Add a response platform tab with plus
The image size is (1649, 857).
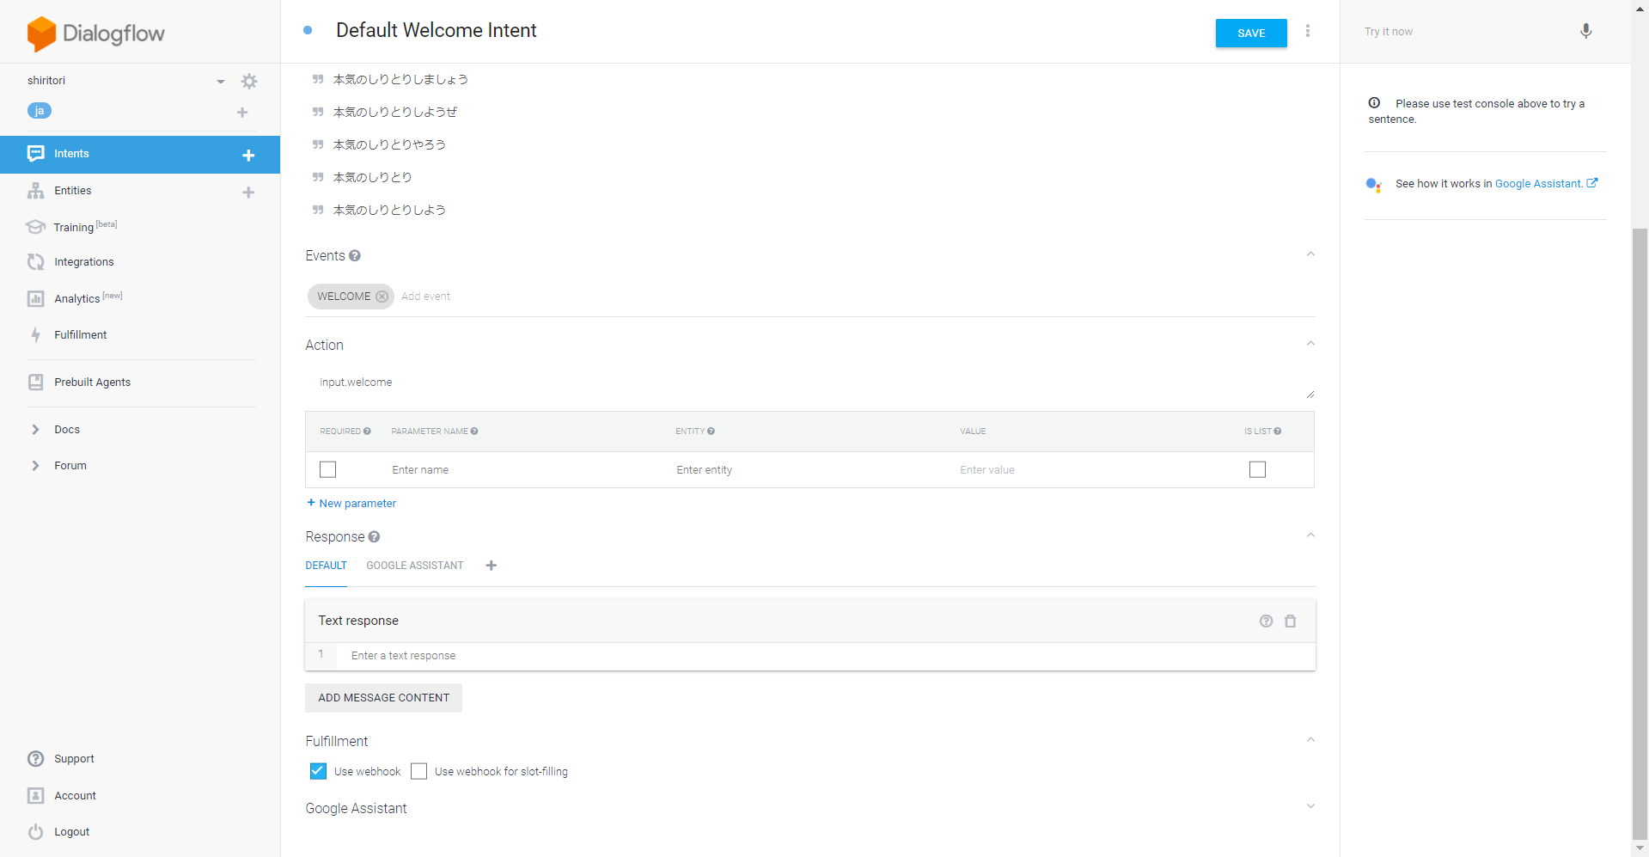491,566
